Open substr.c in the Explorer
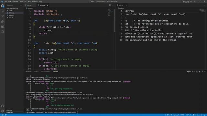The width and height of the screenshot is (207, 116). [x=15, y=15]
